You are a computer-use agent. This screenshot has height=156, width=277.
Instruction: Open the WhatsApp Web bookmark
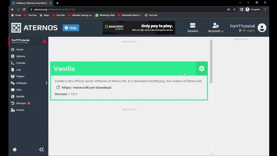click(x=105, y=15)
